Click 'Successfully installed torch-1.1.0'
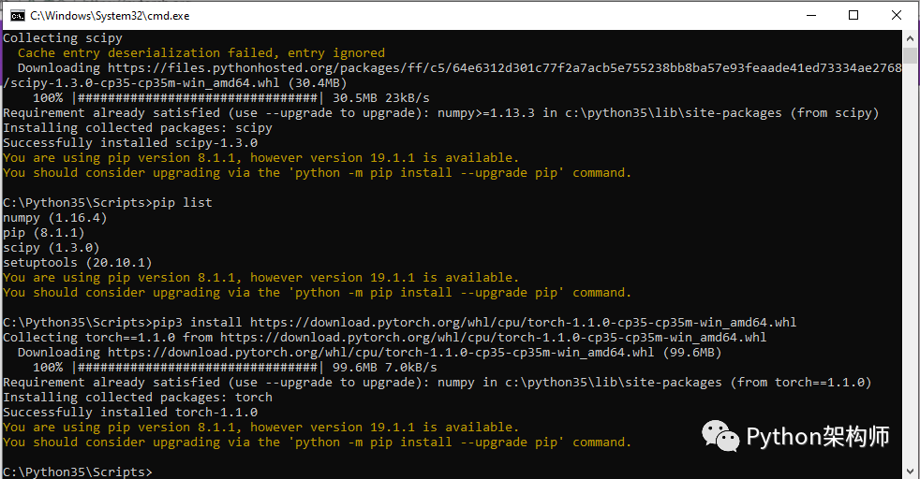This screenshot has height=479, width=920. pos(130,413)
